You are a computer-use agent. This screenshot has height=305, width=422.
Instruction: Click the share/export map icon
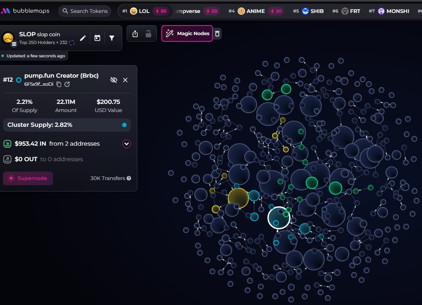[x=135, y=34]
